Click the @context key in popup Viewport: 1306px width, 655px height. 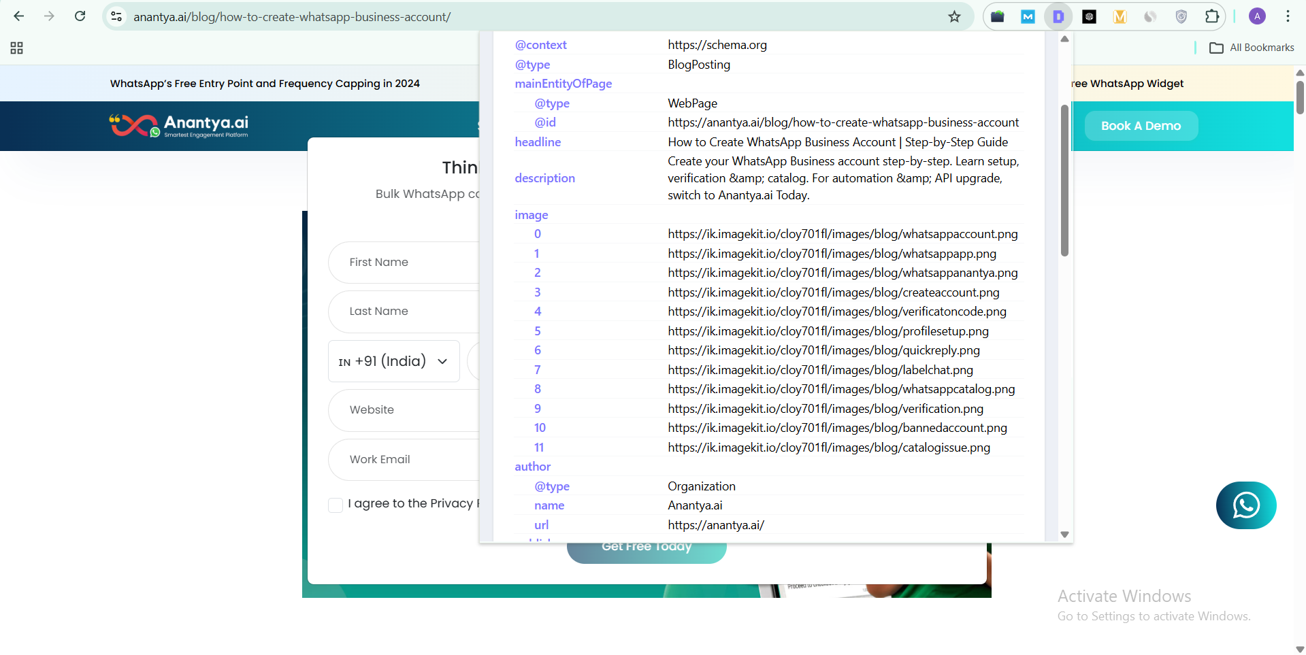[540, 45]
